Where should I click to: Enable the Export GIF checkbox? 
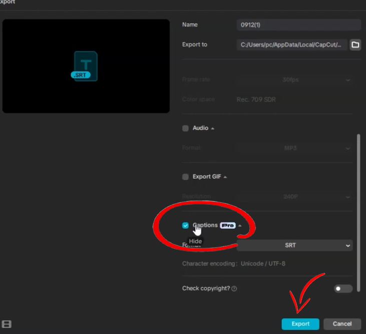point(185,177)
